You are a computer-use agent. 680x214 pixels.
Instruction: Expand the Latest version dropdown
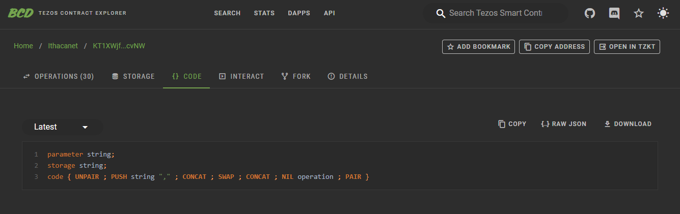click(62, 127)
